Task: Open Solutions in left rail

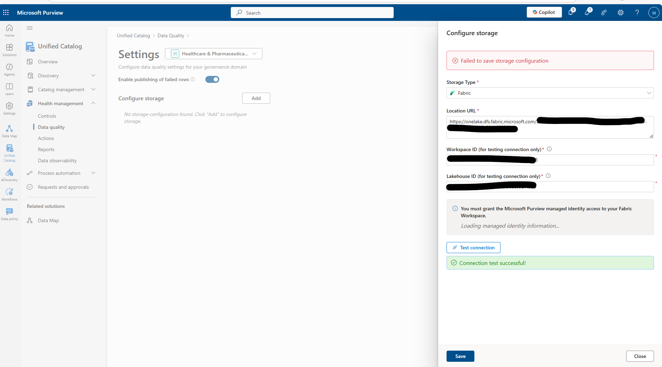Action: pos(9,50)
